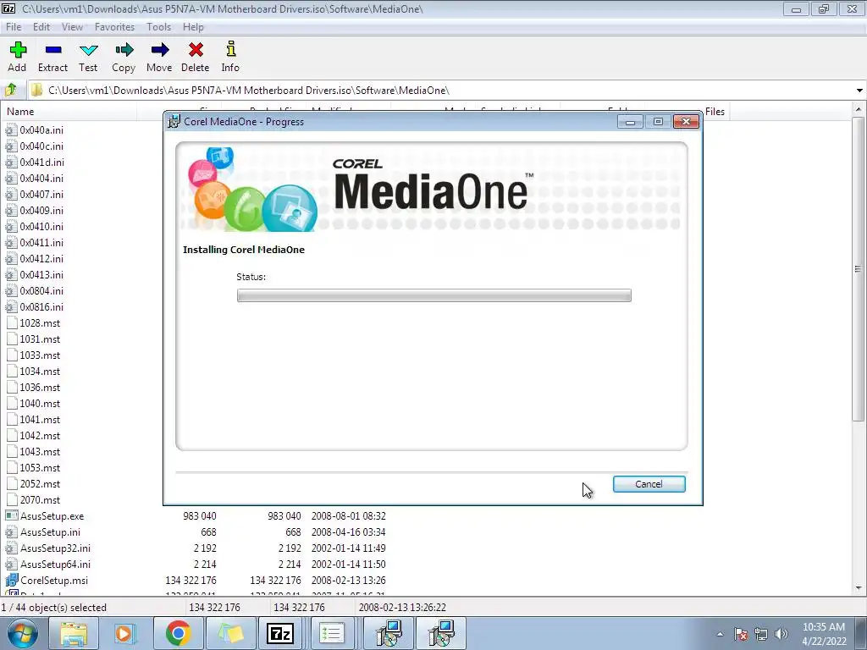Show hidden system tray icons
This screenshot has width=867, height=650.
[x=720, y=634]
